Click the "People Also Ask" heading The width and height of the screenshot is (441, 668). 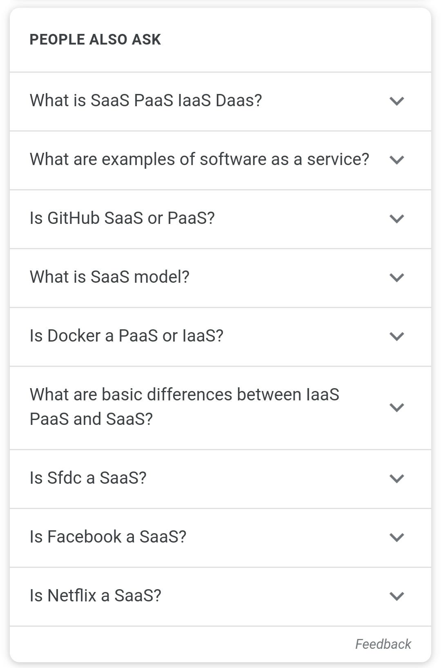(95, 40)
